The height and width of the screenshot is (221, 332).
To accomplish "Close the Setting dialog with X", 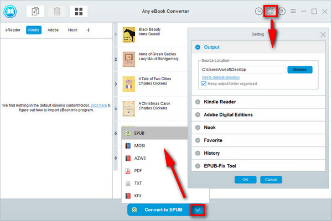I will point(323,34).
